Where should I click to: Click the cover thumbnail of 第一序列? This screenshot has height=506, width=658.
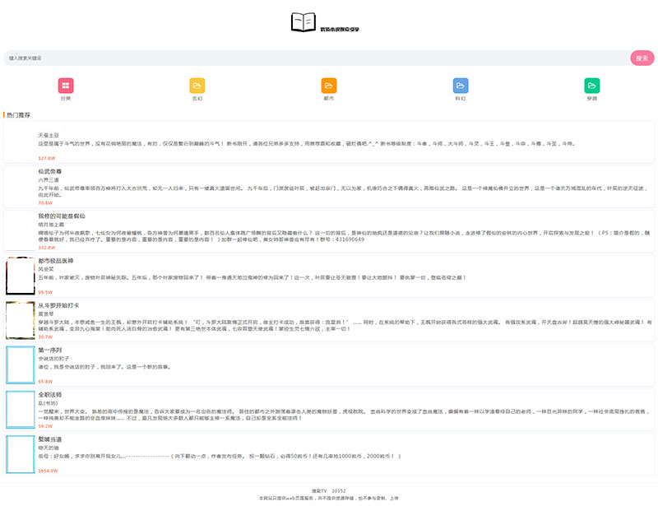20,364
